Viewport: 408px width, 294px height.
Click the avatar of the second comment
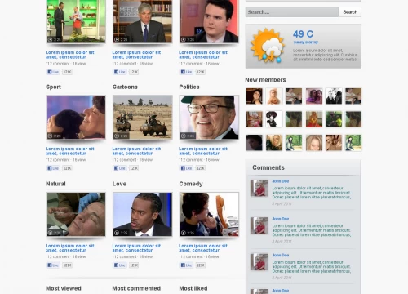[x=259, y=225]
